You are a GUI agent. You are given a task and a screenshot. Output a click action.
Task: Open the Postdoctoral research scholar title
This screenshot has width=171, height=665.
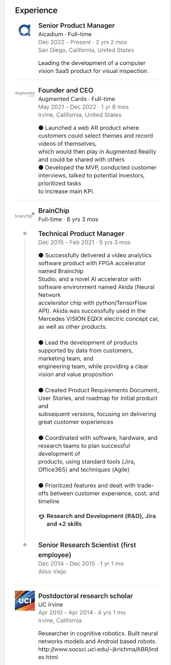coord(86,596)
